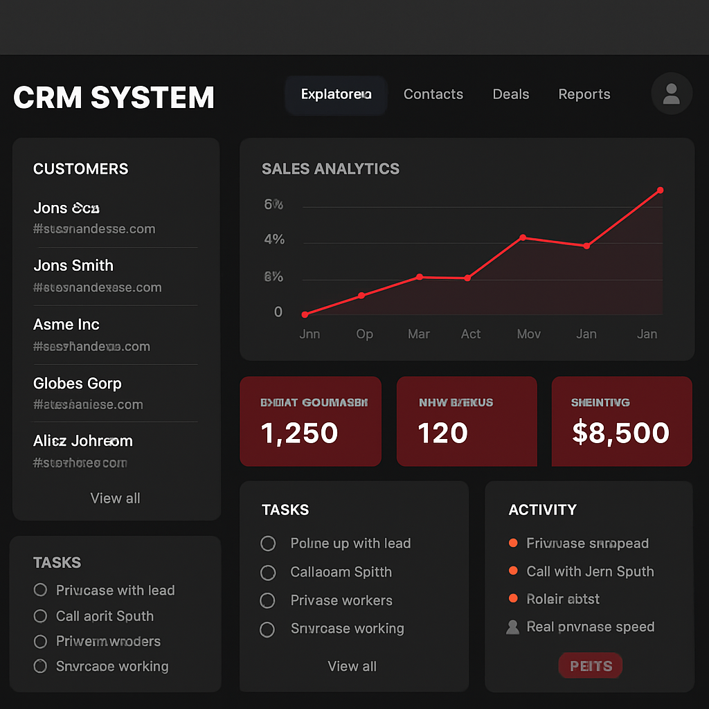Click the orange dot beside "Frivvase snropead"
Viewport: 709px width, 709px height.
pos(514,544)
